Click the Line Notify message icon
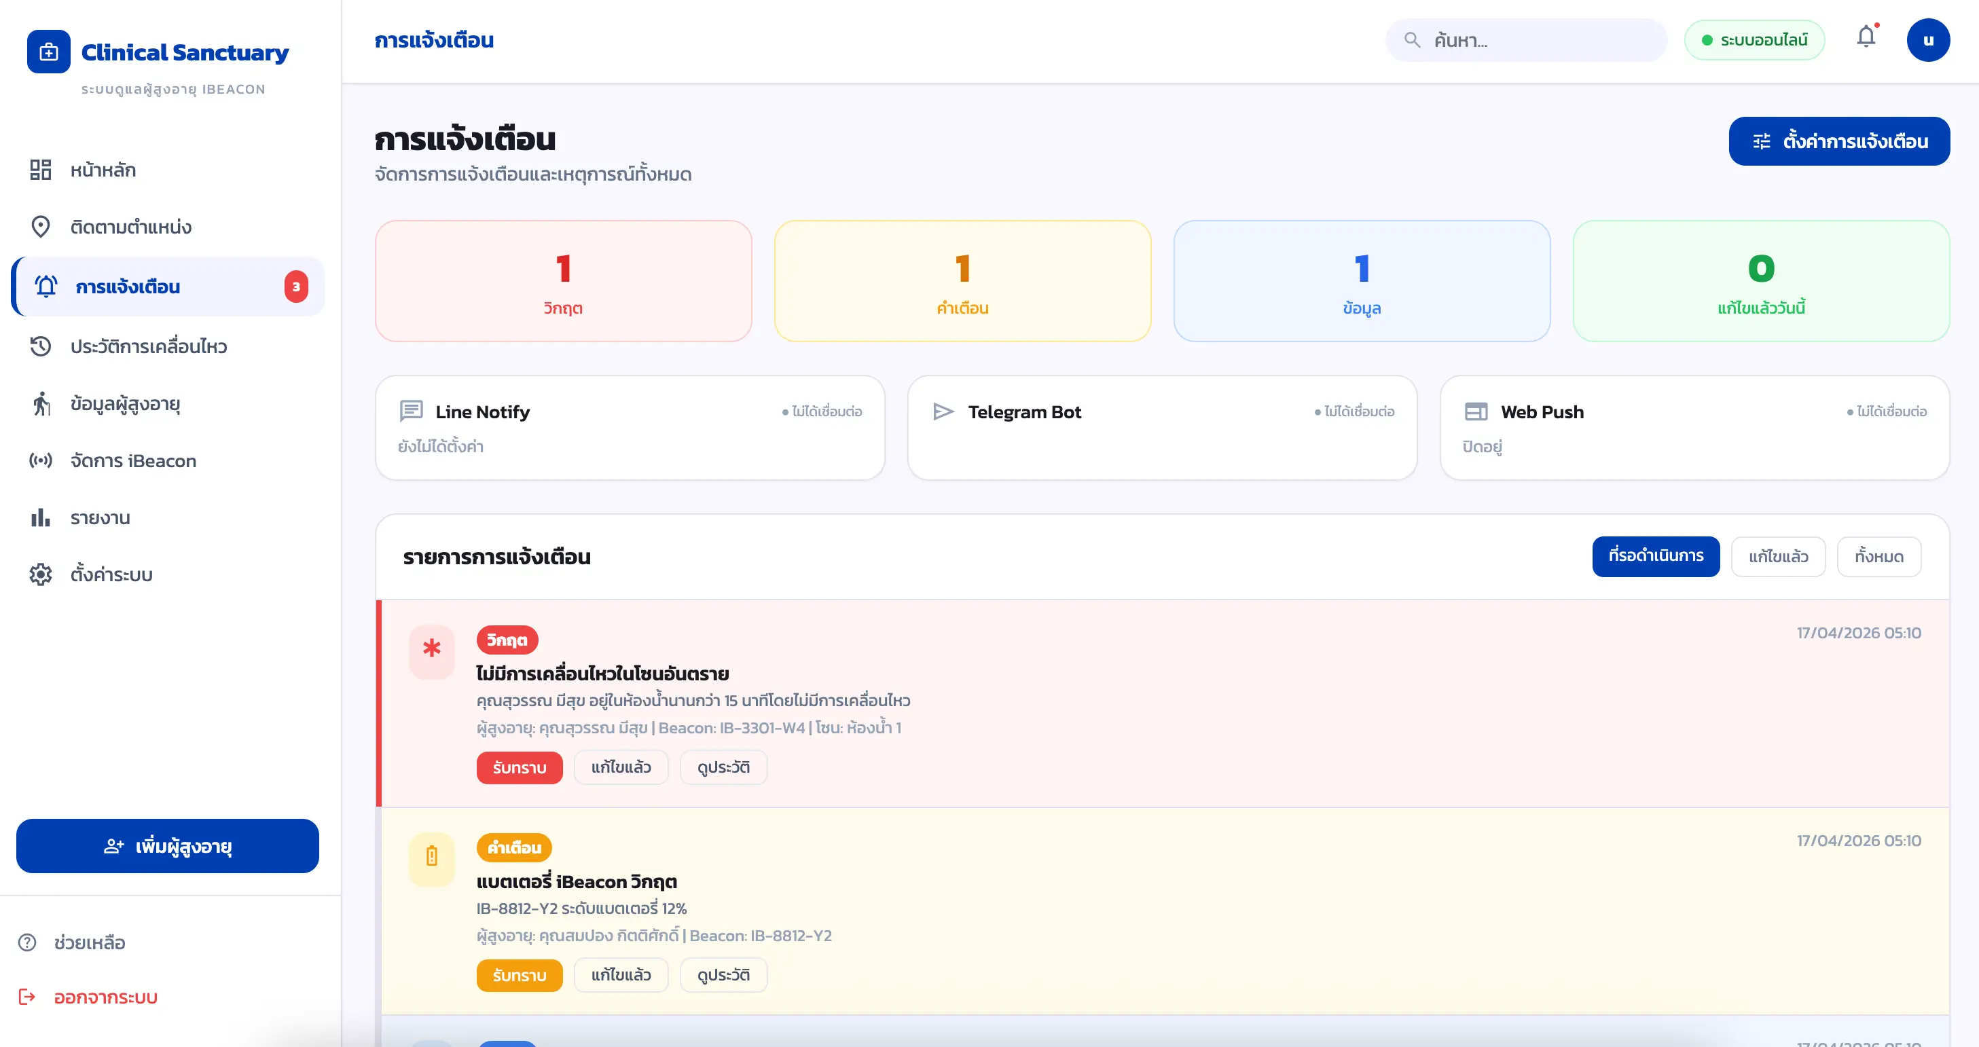 tap(411, 411)
